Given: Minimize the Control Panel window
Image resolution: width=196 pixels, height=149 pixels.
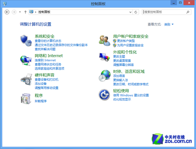Looking at the screenshot, I should point(174,3).
